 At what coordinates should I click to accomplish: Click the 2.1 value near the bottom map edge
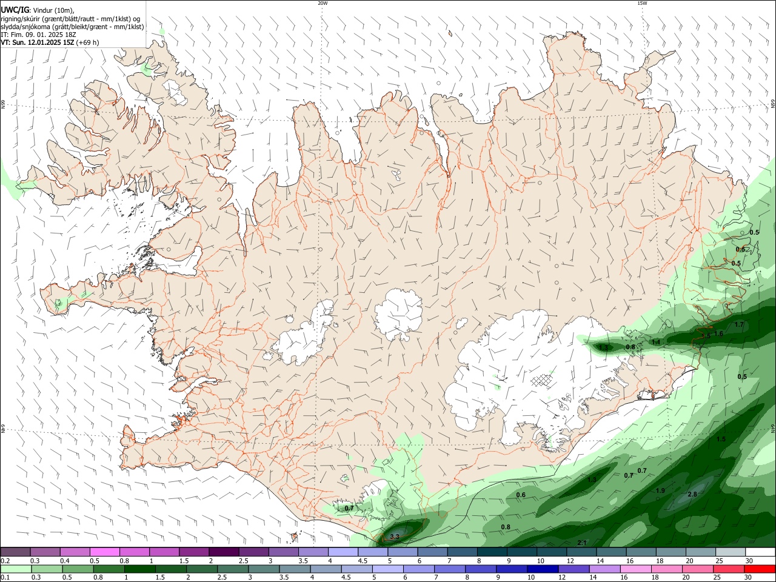(582, 543)
